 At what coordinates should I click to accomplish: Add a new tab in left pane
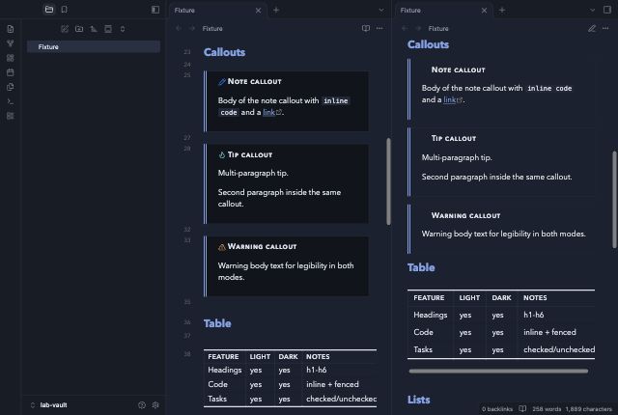276,11
